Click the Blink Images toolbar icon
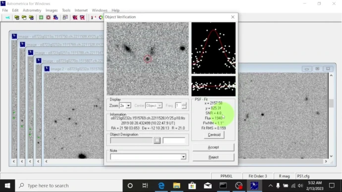The width and height of the screenshot is (342, 192). tap(65, 18)
